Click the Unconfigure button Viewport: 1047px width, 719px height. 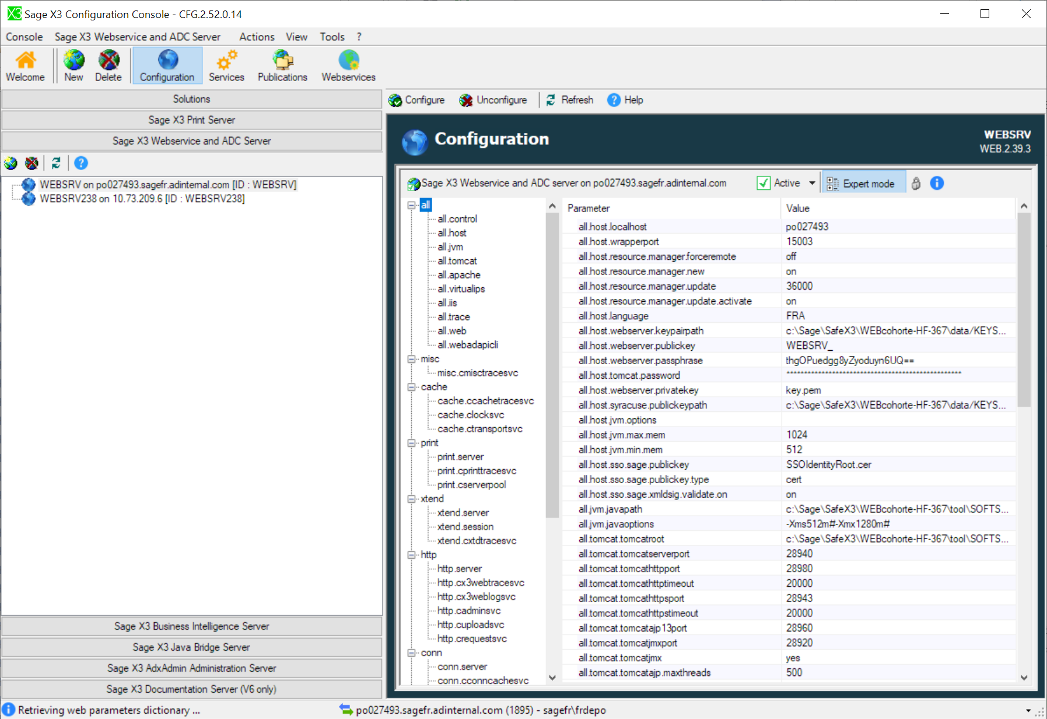tap(493, 100)
